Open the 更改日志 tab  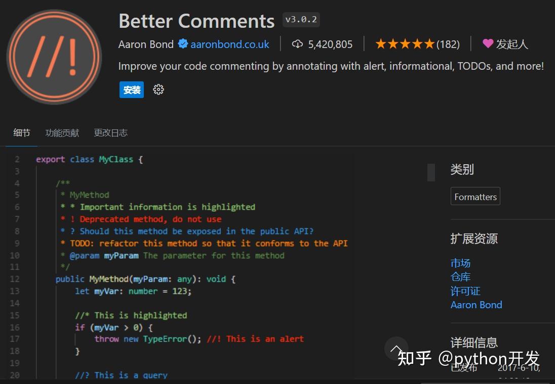coord(110,132)
